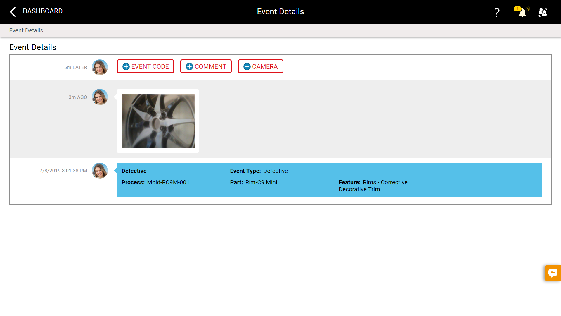The height and width of the screenshot is (316, 561).
Task: Return to DASHBOARD link
Action: [x=43, y=11]
